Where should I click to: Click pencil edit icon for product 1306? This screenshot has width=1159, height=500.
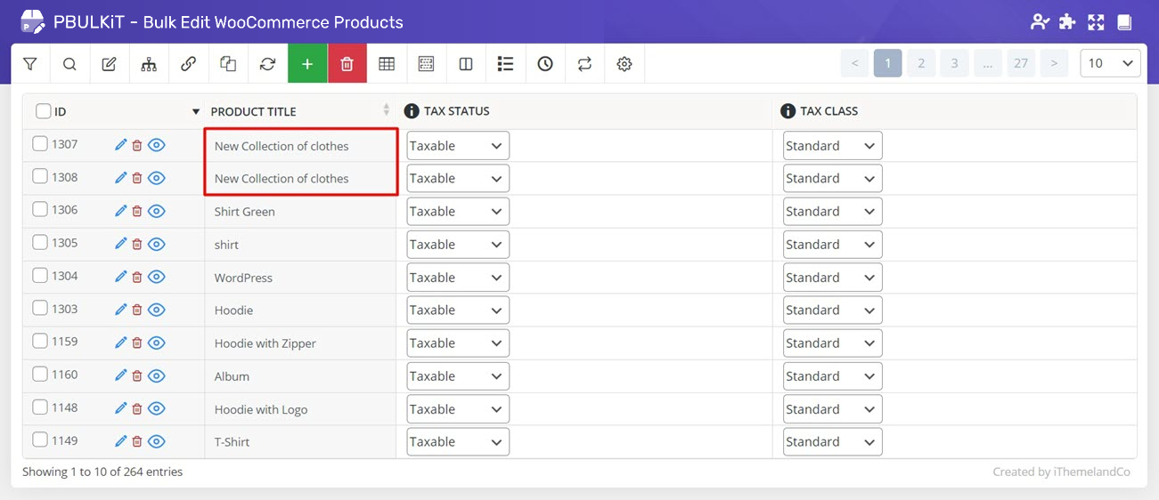point(121,211)
